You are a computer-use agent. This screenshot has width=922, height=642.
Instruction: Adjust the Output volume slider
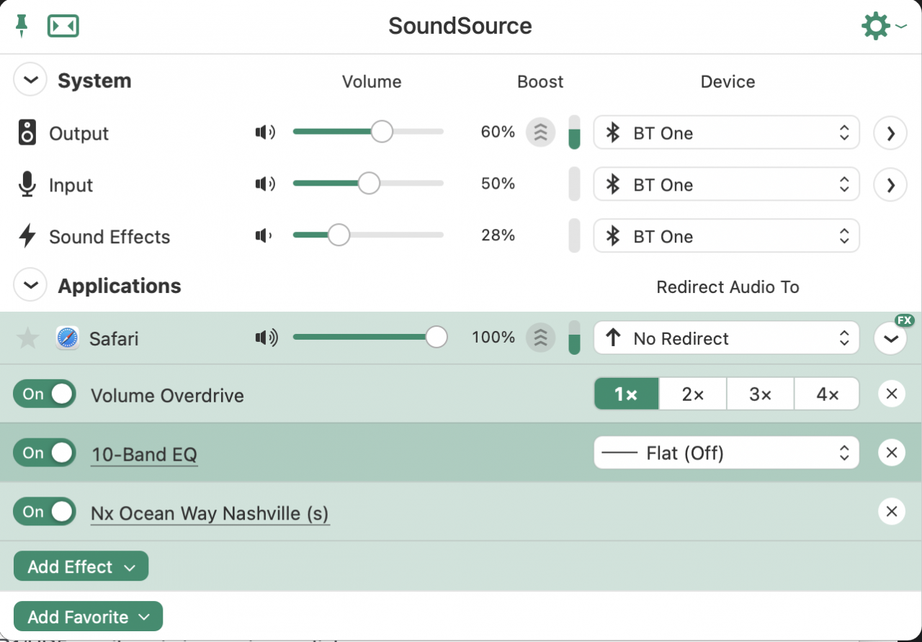click(368, 132)
